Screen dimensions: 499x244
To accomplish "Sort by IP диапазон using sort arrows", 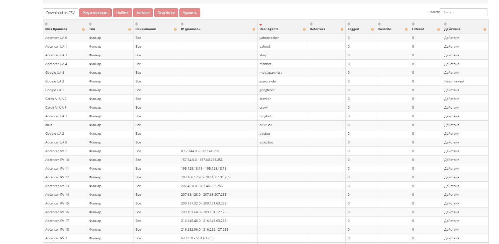I will coord(182,24).
